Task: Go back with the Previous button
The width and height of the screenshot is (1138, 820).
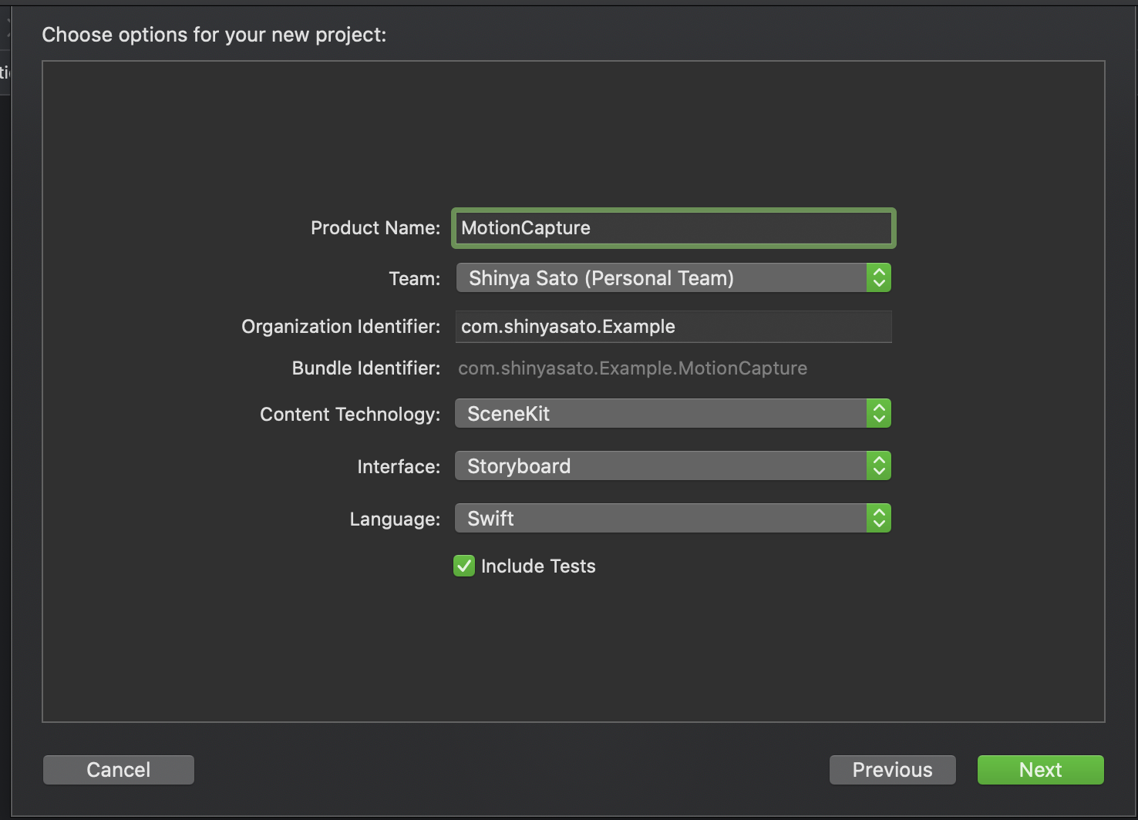Action: click(x=892, y=770)
